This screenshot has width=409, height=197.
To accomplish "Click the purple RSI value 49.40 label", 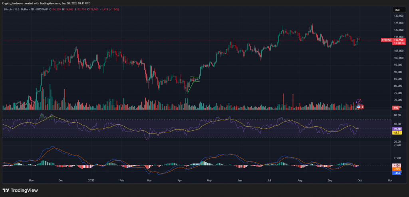I will click(398, 129).
